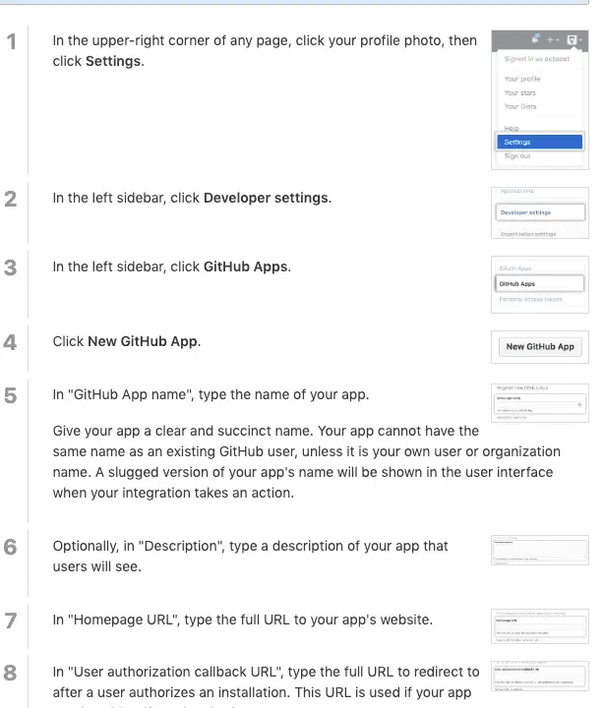Click Organization settings text in step 2 thumbnail
The height and width of the screenshot is (708, 604).
click(528, 234)
